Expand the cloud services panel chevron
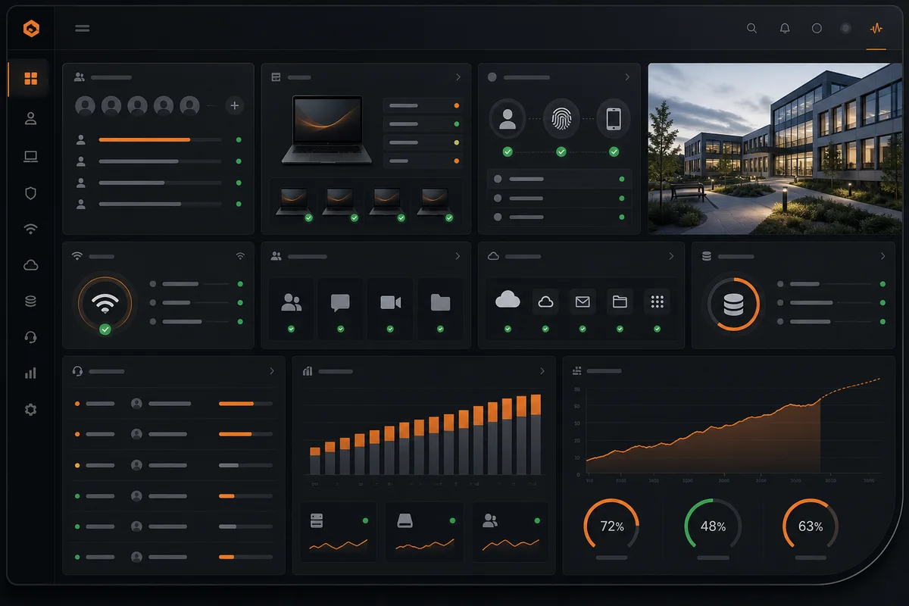 click(671, 256)
